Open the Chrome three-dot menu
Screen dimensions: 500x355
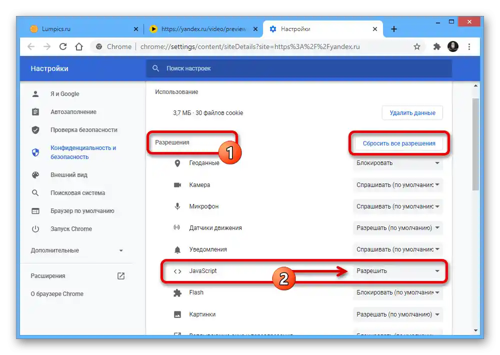pos(469,47)
